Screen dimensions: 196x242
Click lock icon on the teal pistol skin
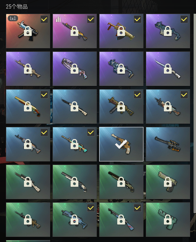pyautogui.click(x=168, y=220)
